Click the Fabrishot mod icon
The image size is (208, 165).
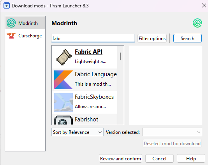(63, 120)
